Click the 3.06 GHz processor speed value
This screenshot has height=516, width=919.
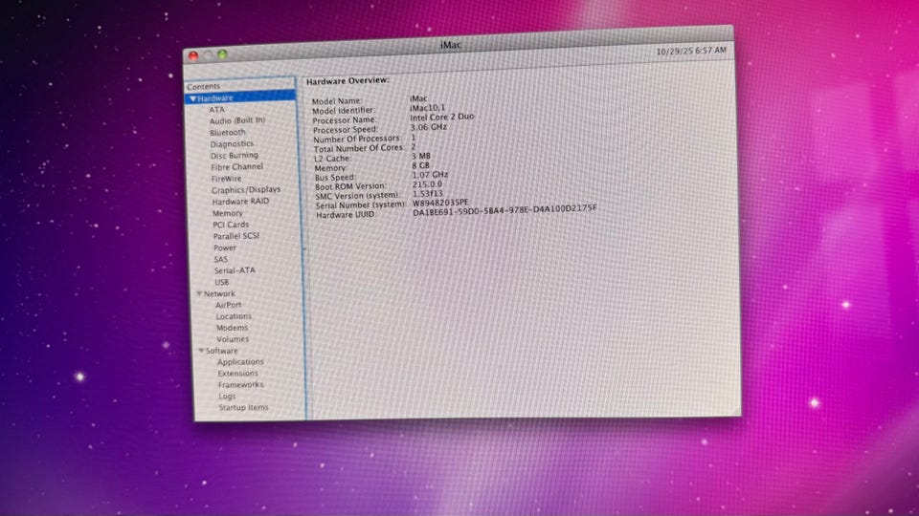[x=429, y=127]
